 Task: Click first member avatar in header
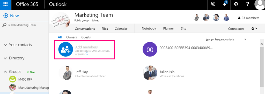196,17
